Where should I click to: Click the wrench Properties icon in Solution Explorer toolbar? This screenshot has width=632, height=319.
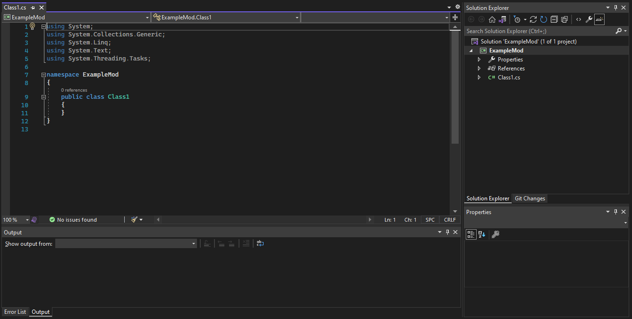tap(589, 19)
